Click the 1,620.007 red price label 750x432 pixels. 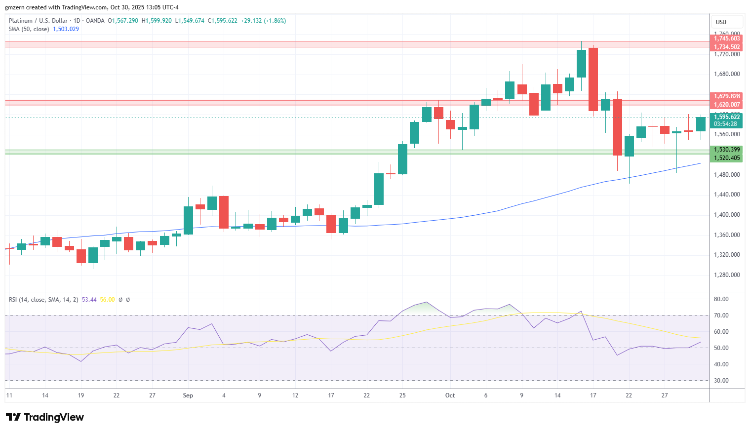pos(727,105)
